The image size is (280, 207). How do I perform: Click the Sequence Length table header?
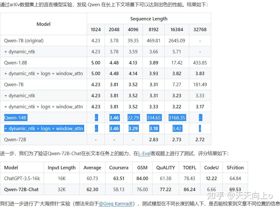(149, 18)
